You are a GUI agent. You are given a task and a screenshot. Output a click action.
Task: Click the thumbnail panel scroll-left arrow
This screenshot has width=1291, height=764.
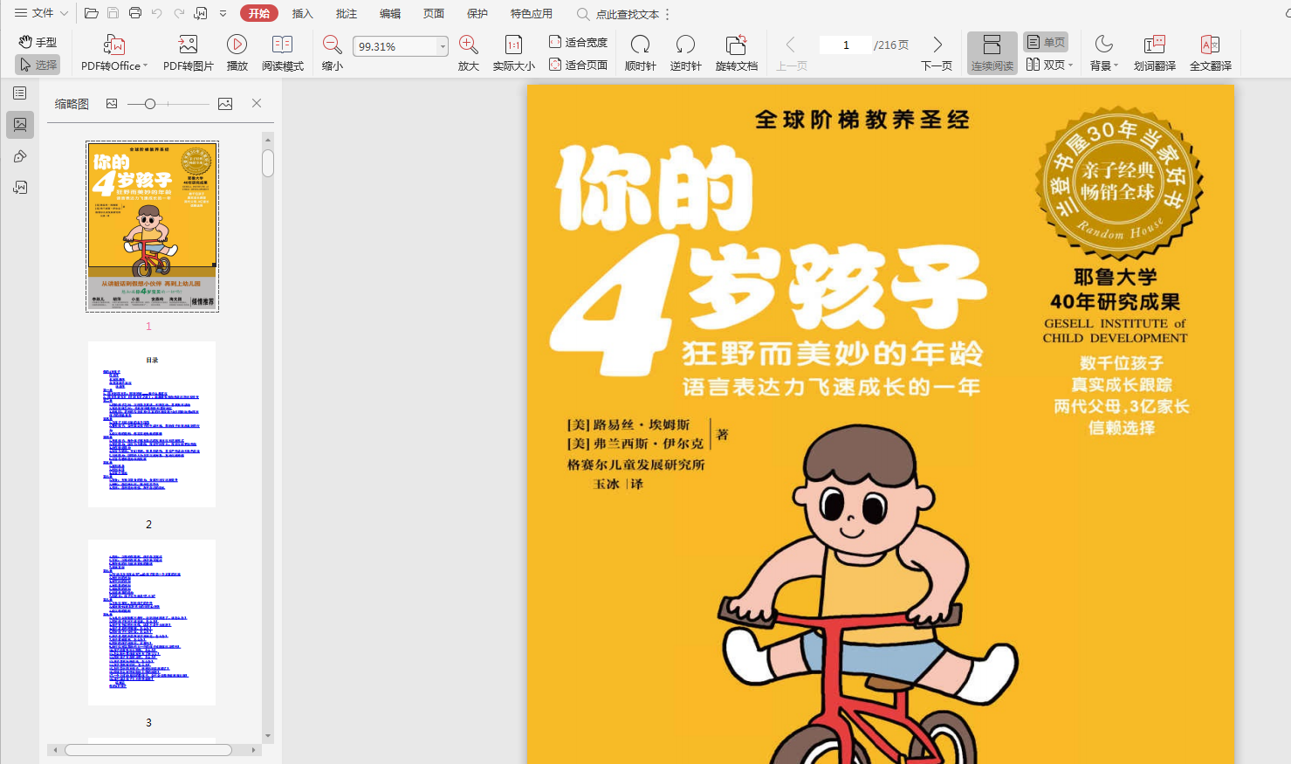tap(55, 750)
